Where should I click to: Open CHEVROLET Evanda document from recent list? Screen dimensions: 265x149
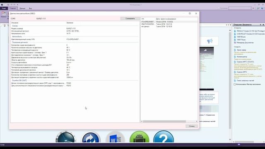(251, 34)
